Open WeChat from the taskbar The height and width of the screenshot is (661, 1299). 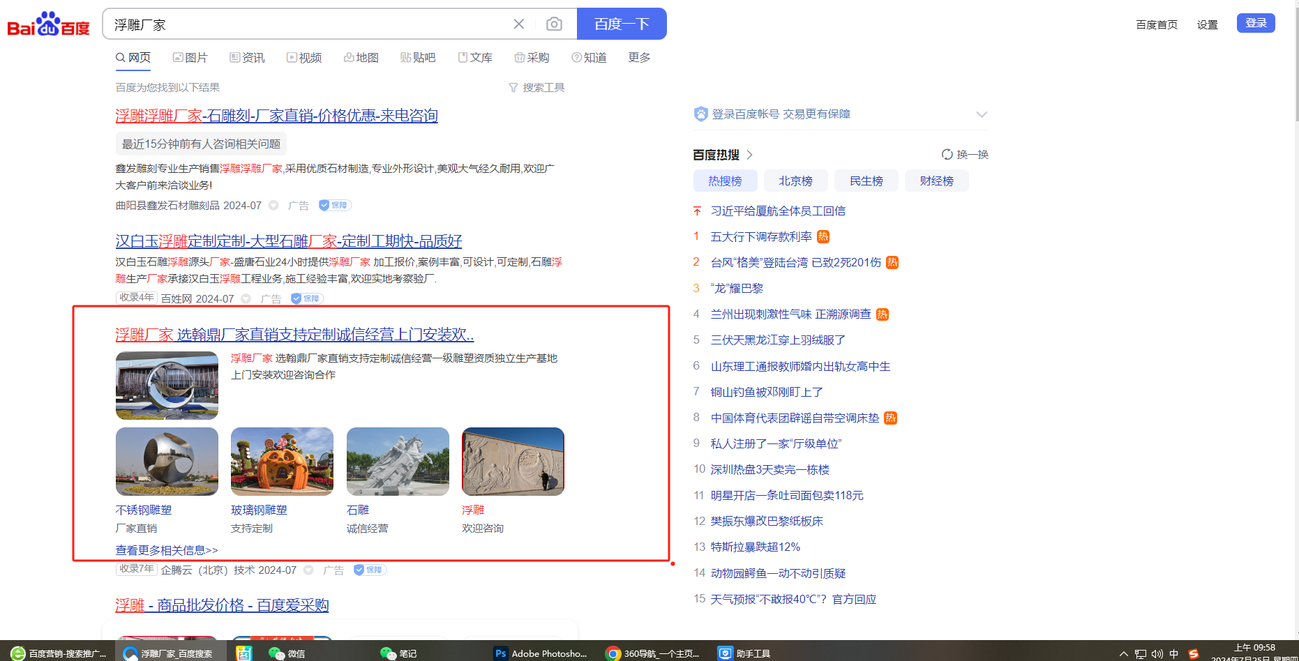click(287, 653)
